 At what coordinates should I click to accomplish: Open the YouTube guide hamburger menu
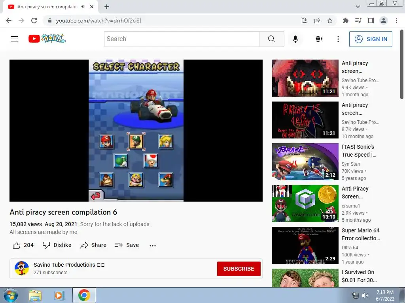click(14, 39)
